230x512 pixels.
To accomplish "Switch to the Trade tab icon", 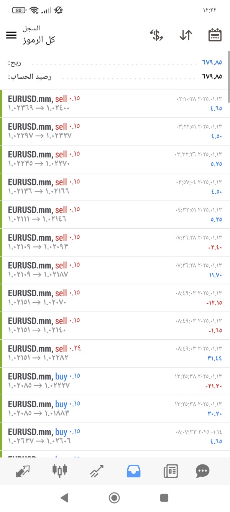I will point(96,471).
